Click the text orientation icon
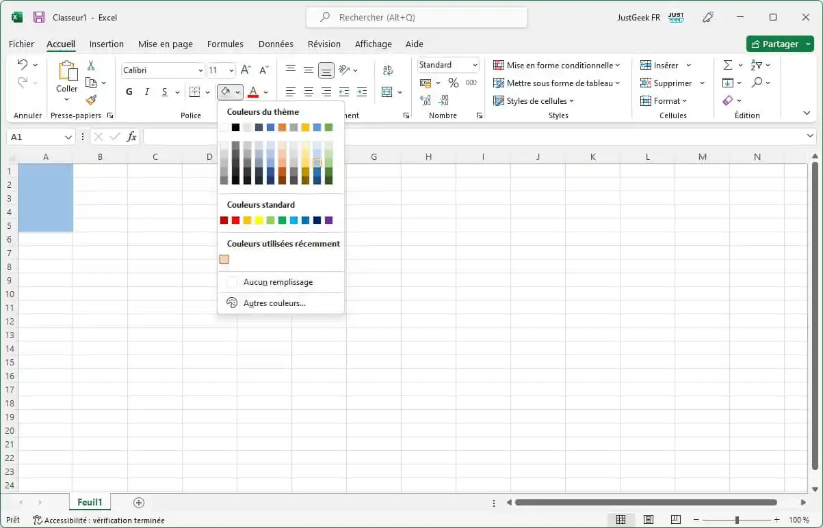 (344, 70)
